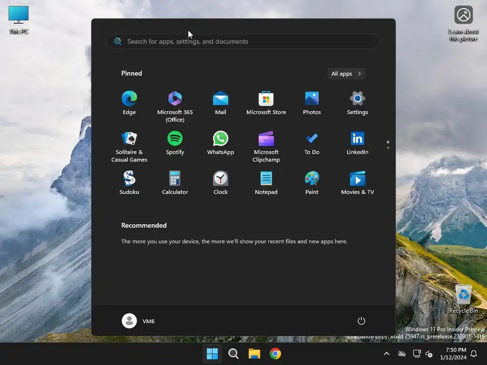
Task: Launch the To Do app
Action: coord(312,143)
